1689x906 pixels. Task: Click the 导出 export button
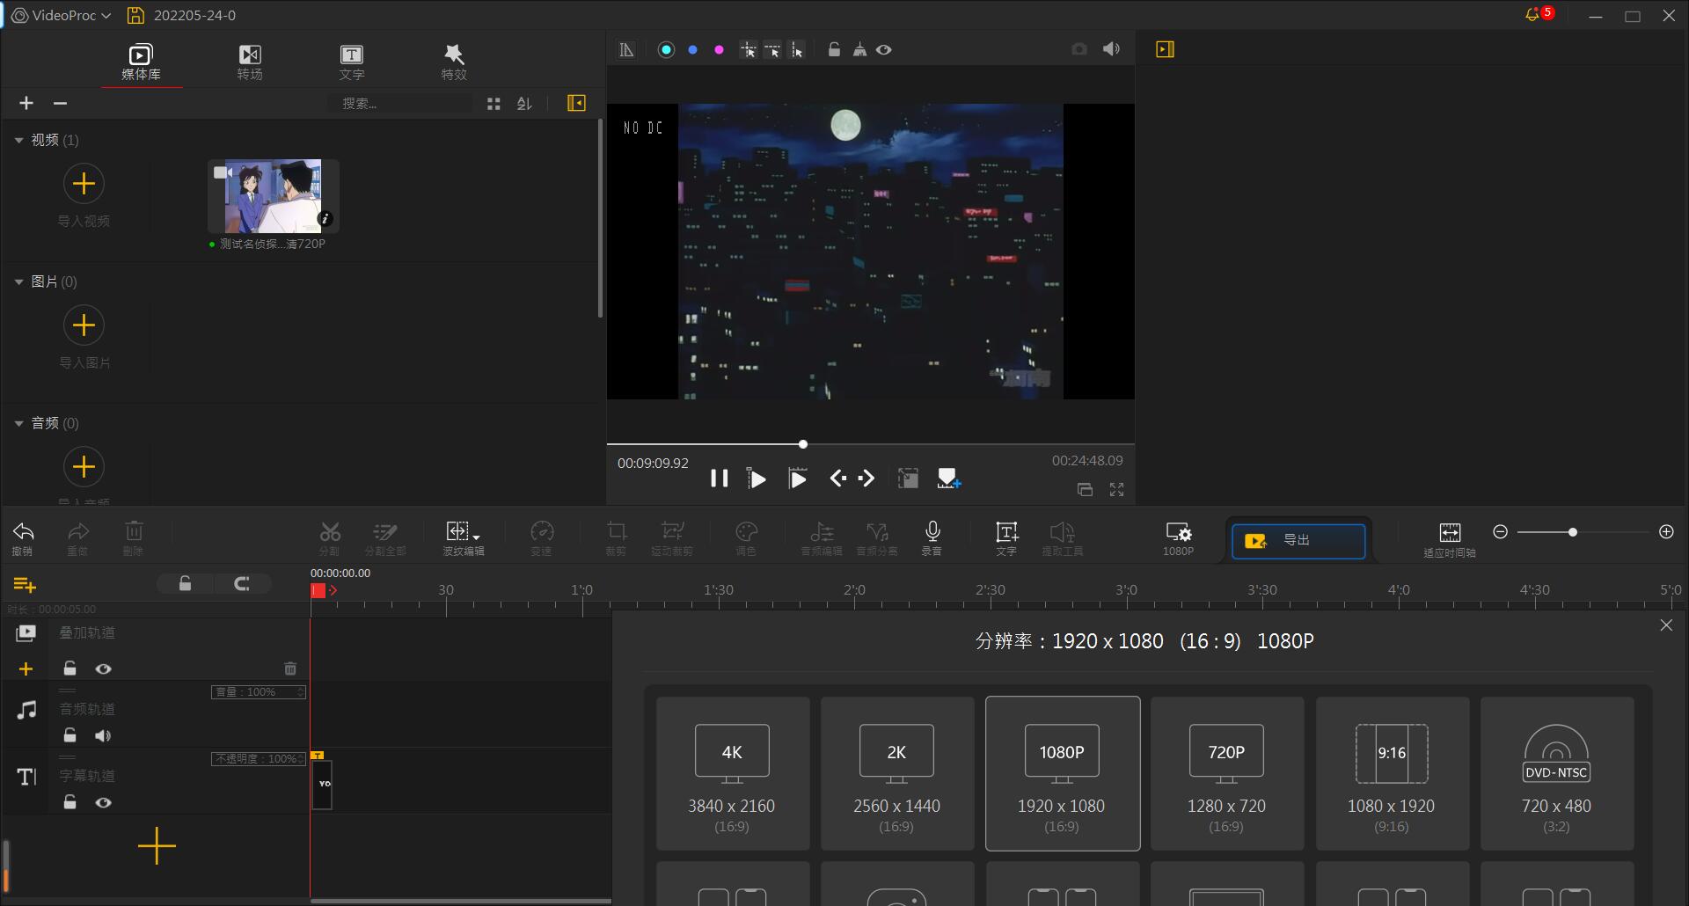[x=1298, y=541]
